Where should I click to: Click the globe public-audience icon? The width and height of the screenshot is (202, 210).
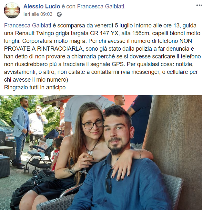[59, 14]
